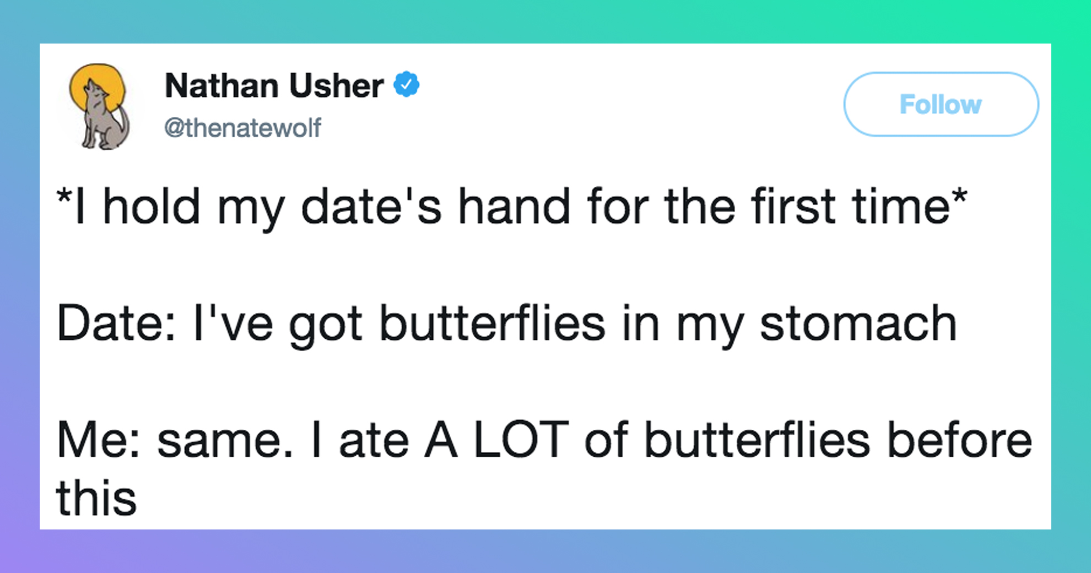Click the trailing asterisk after "time"
This screenshot has width=1091, height=573.
click(x=960, y=195)
